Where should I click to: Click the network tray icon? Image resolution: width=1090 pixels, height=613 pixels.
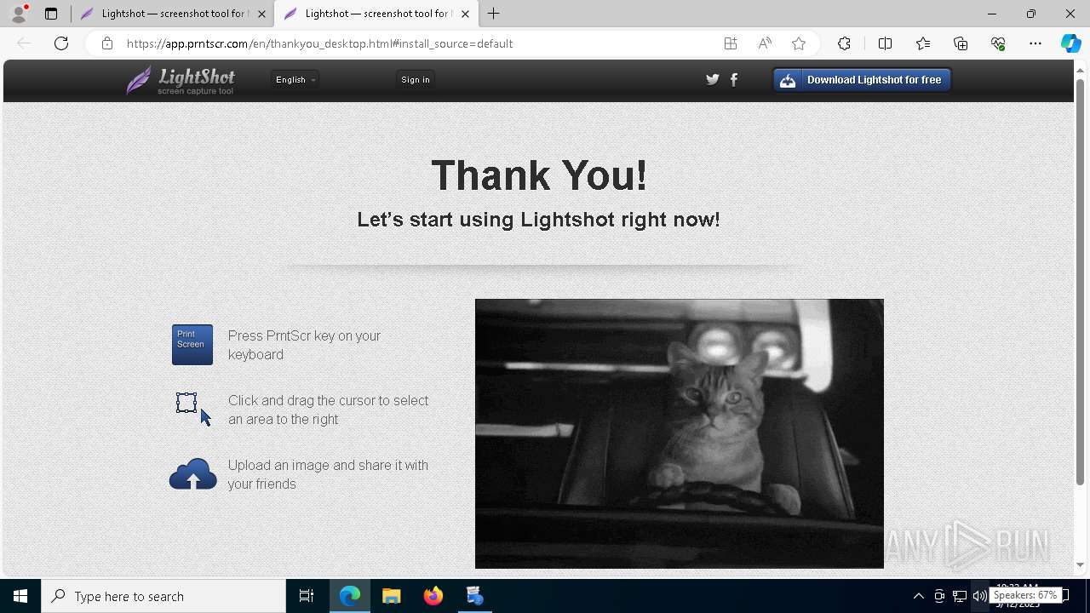[960, 596]
